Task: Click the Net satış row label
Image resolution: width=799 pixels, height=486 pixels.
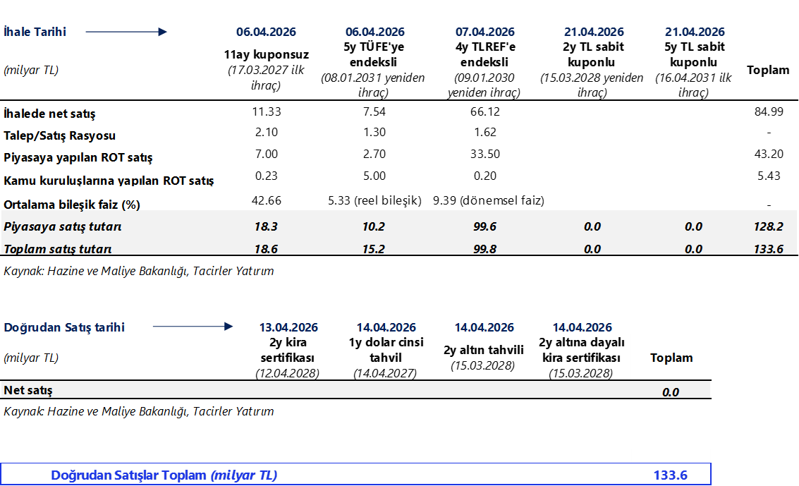Action: 28,390
